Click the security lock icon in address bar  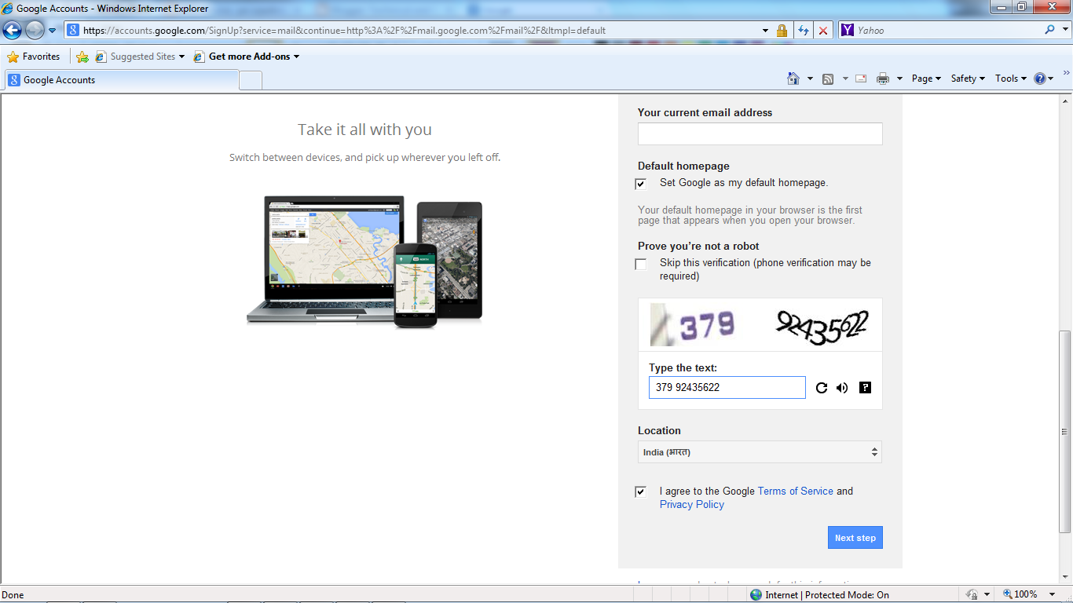tap(782, 31)
